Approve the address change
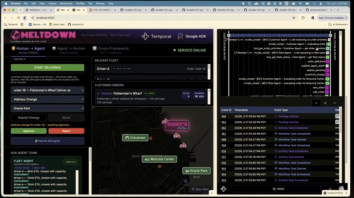 coord(29,131)
